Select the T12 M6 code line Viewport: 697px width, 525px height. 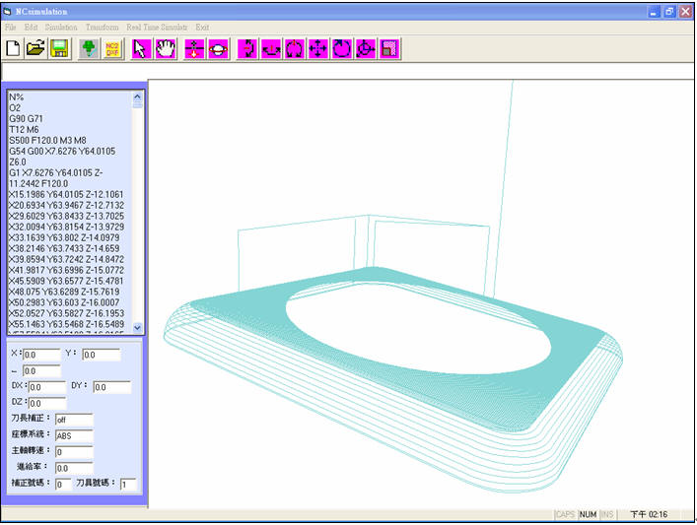24,130
